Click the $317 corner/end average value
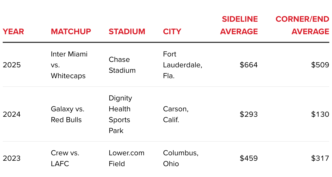Viewport: 332px width, 177px height. pos(320,158)
